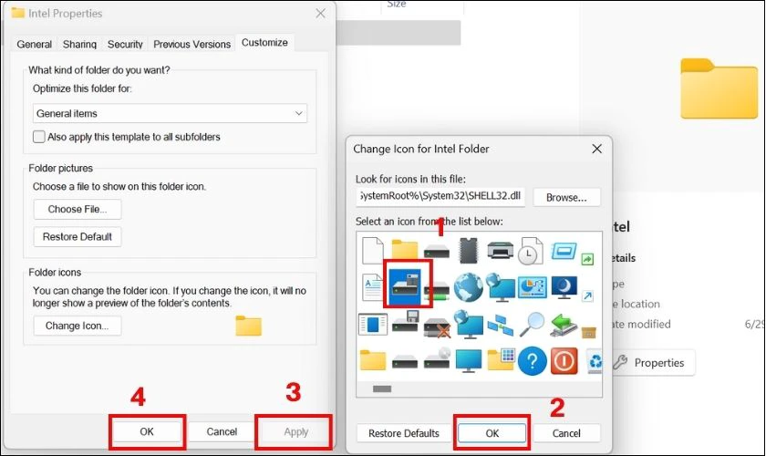
Task: Select the control panel chart icon
Action: click(x=532, y=287)
